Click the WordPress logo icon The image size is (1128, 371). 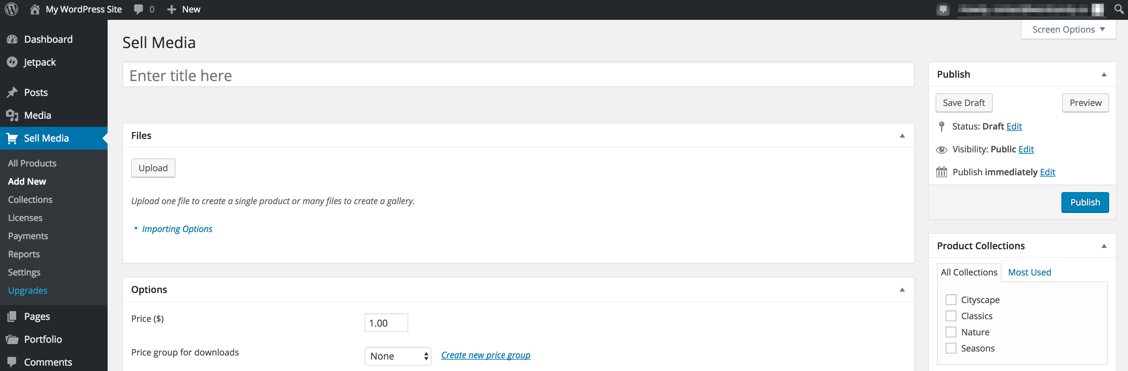11,9
